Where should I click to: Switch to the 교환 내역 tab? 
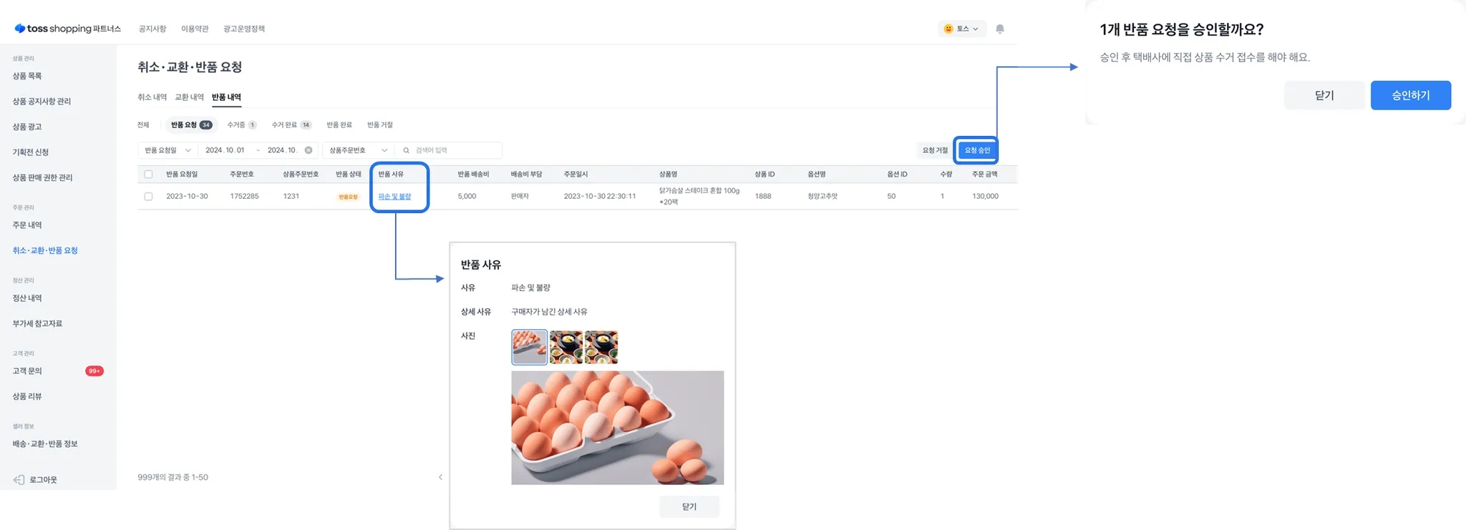(189, 97)
